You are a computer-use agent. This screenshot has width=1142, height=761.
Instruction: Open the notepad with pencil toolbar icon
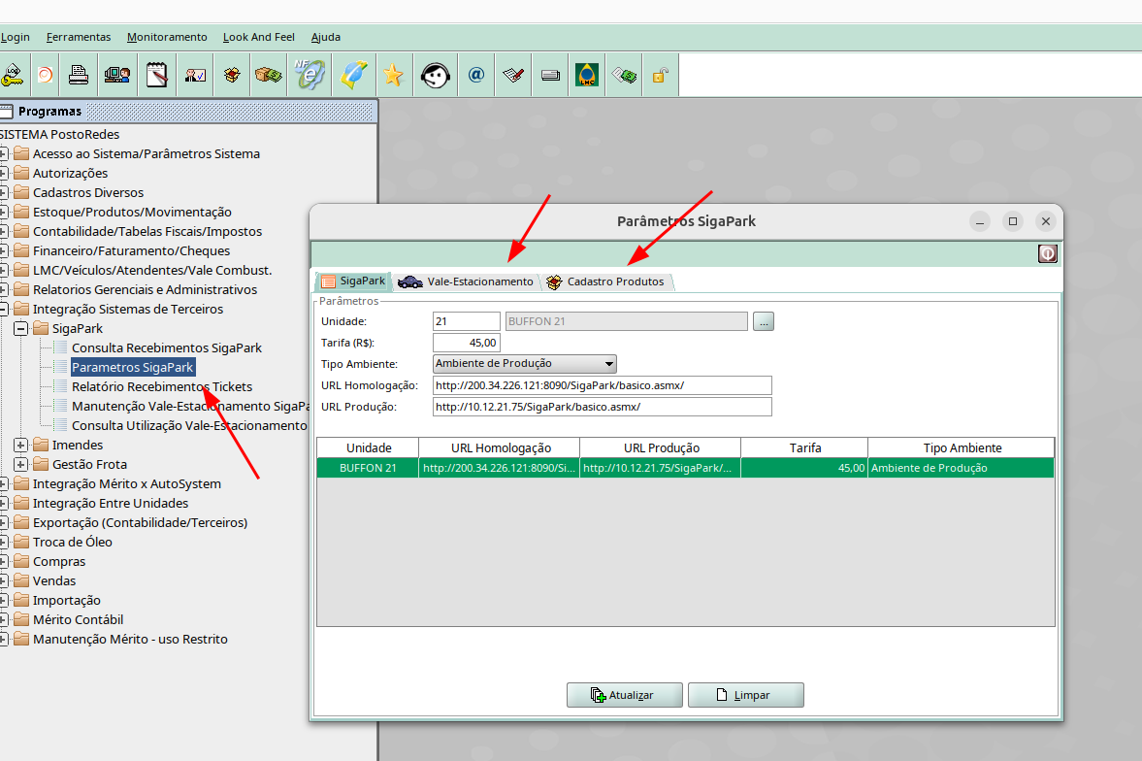[156, 75]
